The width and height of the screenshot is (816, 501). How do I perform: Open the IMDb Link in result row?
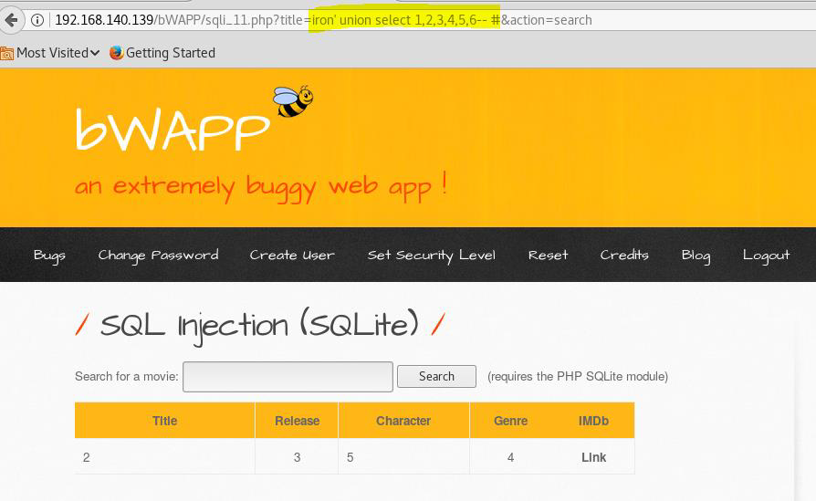click(594, 457)
